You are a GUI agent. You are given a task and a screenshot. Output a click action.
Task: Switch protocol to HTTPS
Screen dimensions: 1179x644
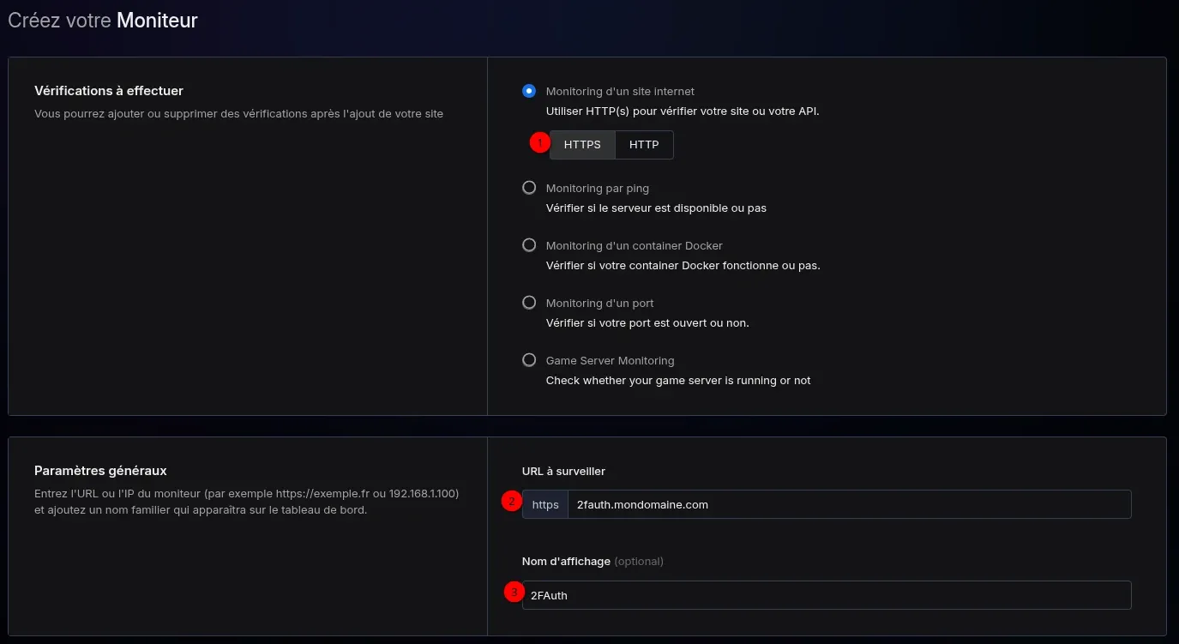pos(582,145)
